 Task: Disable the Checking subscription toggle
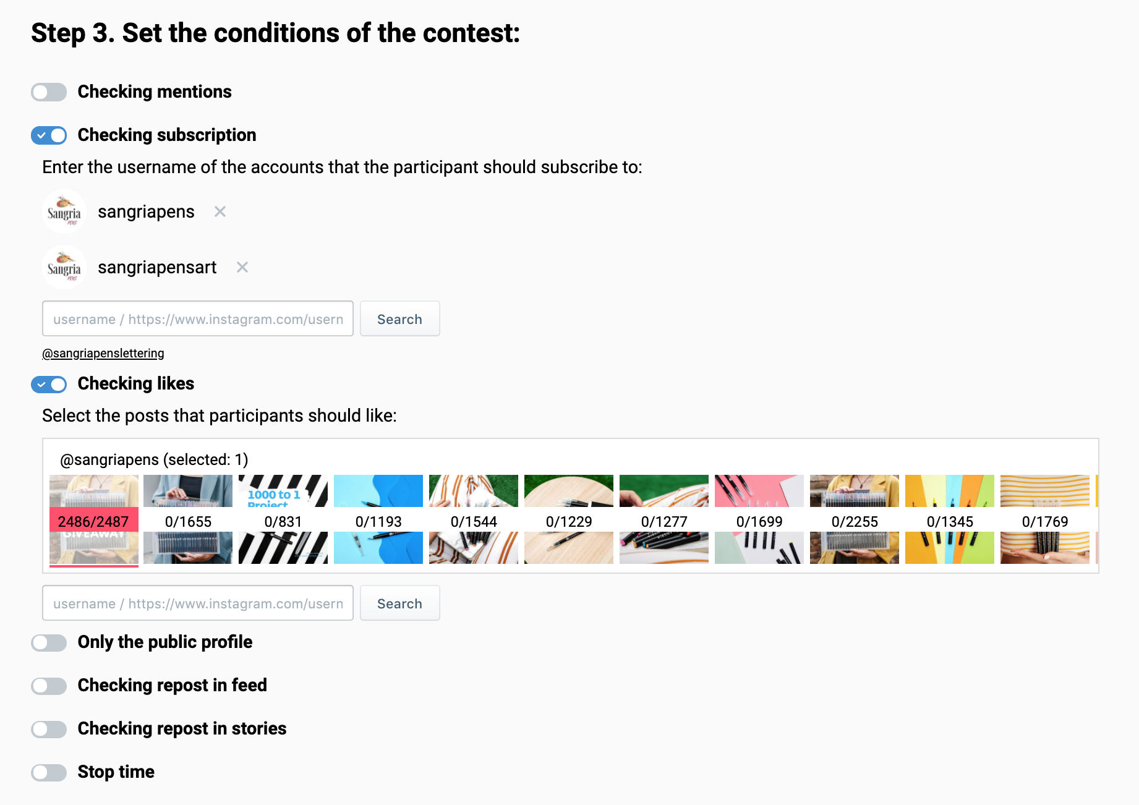pos(49,135)
